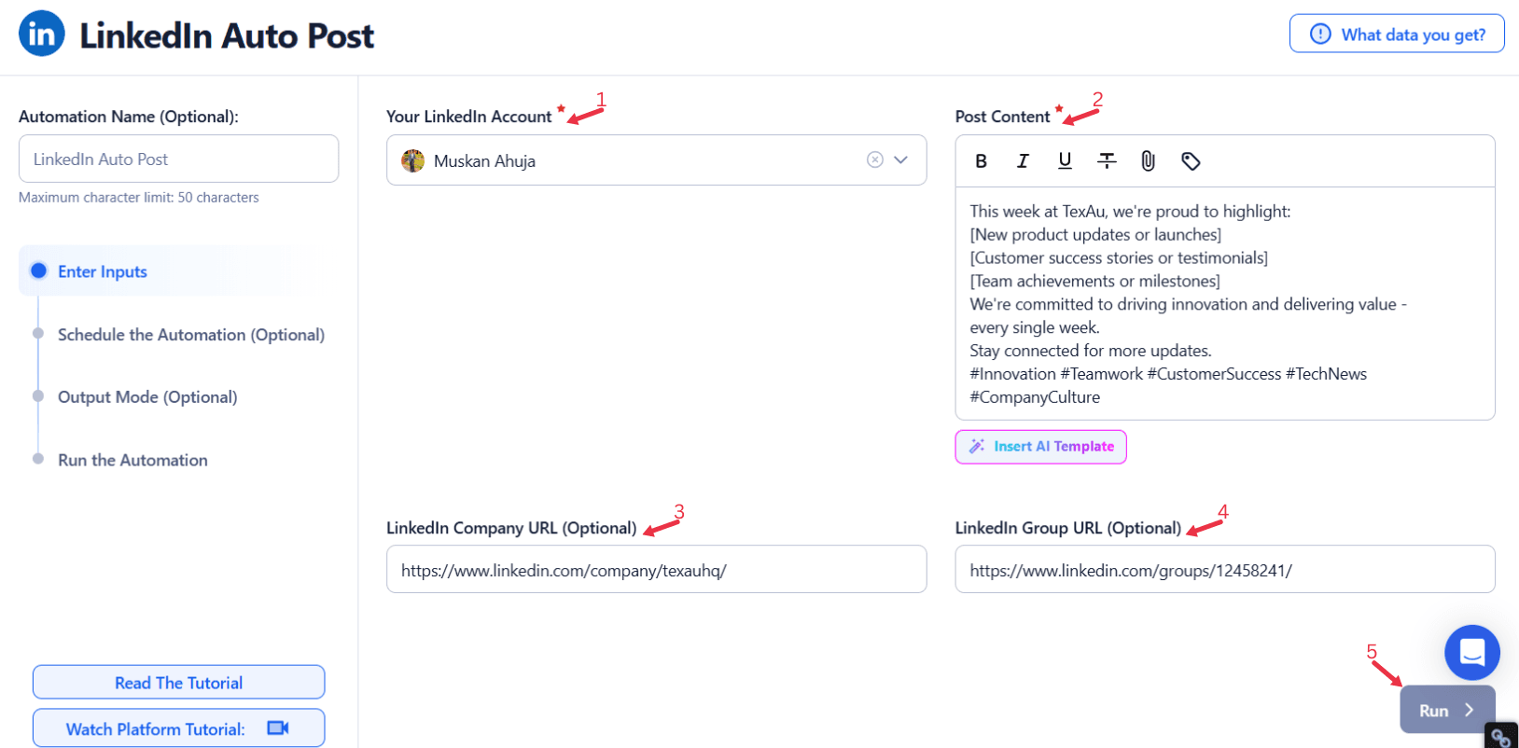This screenshot has width=1519, height=748.
Task: Open Read The Tutorial link
Action: pos(178,683)
